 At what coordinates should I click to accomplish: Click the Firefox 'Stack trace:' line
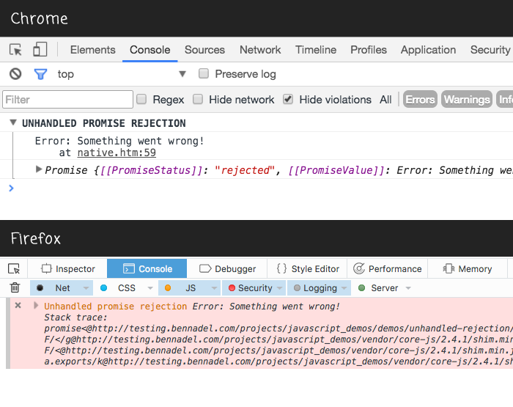[x=75, y=318]
